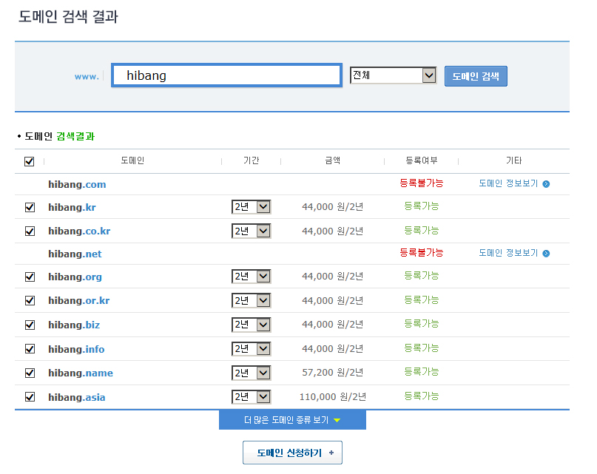Viewport: 597px width, 474px height.
Task: Click the arrow icon beside hibang.com info link
Action: click(x=546, y=183)
